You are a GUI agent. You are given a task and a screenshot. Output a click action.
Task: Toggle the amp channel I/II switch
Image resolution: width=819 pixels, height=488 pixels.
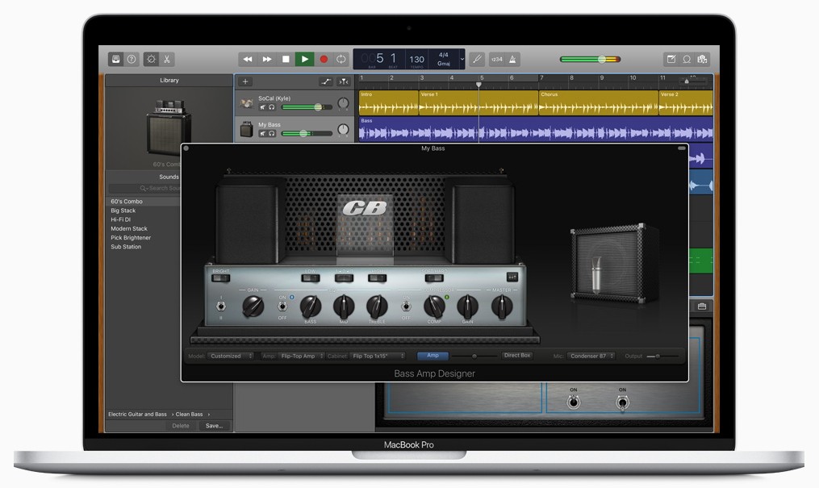click(221, 307)
